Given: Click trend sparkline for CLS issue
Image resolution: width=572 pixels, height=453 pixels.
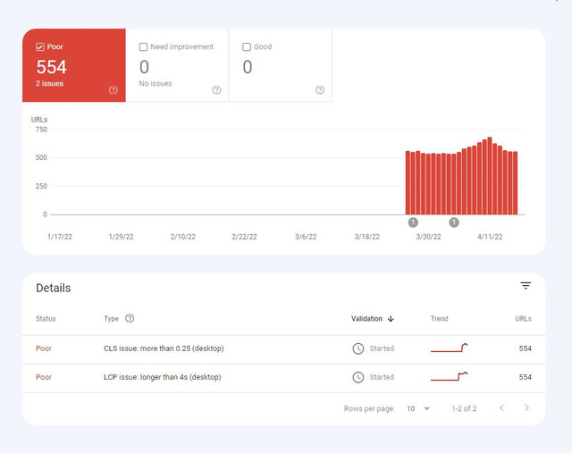Looking at the screenshot, I should point(449,348).
